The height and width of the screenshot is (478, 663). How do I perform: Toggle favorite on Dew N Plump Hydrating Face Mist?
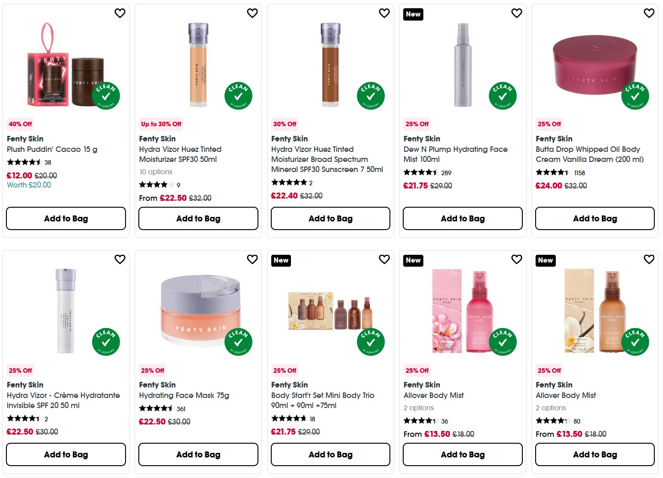pyautogui.click(x=516, y=13)
